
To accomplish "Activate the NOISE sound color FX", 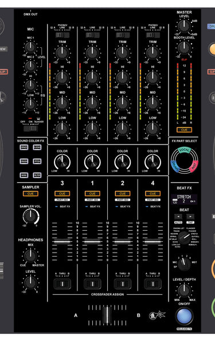I will point(24,175).
